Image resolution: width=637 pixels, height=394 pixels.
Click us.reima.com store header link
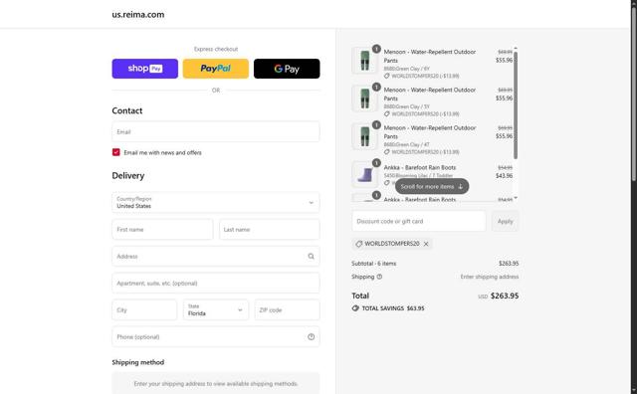pos(138,15)
